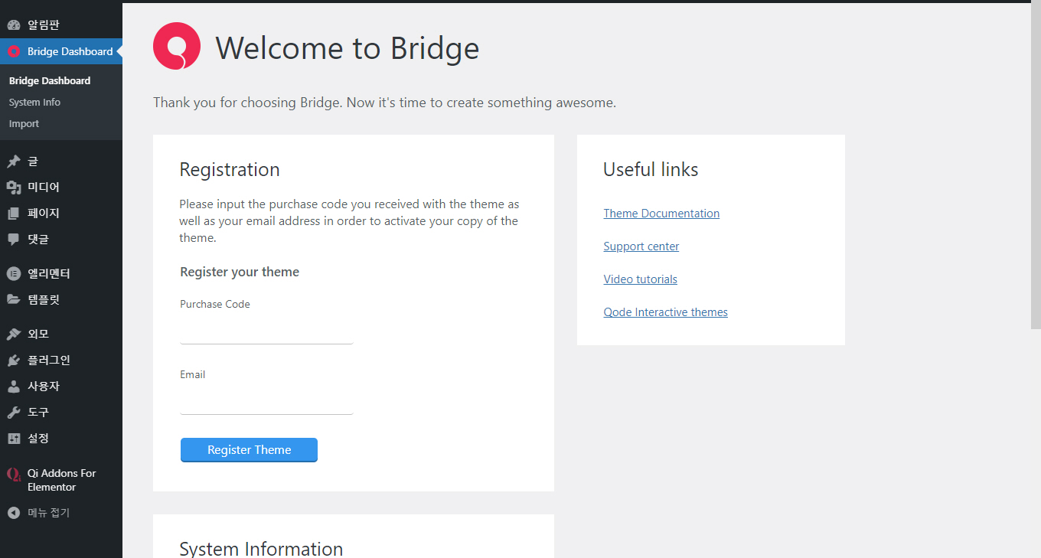Open the System Info submenu
The height and width of the screenshot is (558, 1041).
pyautogui.click(x=34, y=102)
